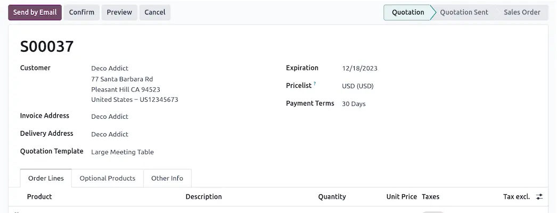The image size is (557, 213).
Task: Open Quotation Template Large Meeting Table field
Action: coord(122,152)
